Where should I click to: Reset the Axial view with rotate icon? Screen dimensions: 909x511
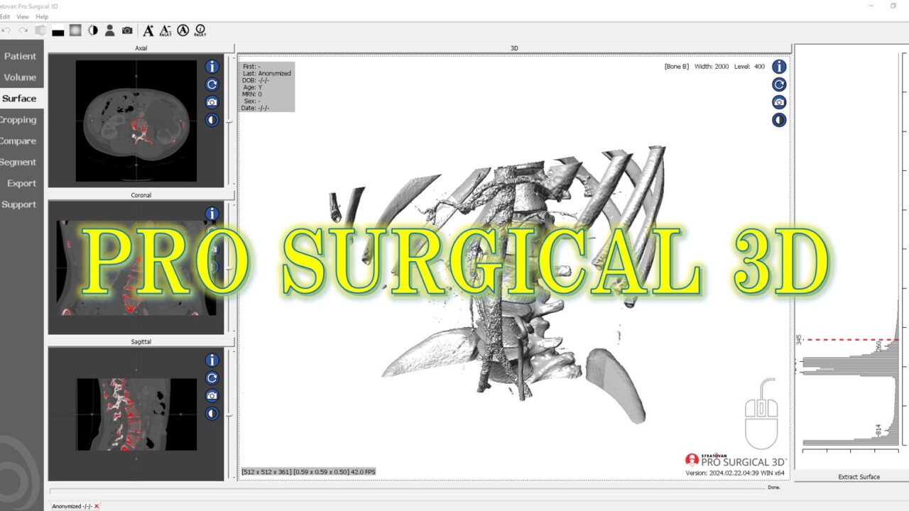pyautogui.click(x=212, y=84)
